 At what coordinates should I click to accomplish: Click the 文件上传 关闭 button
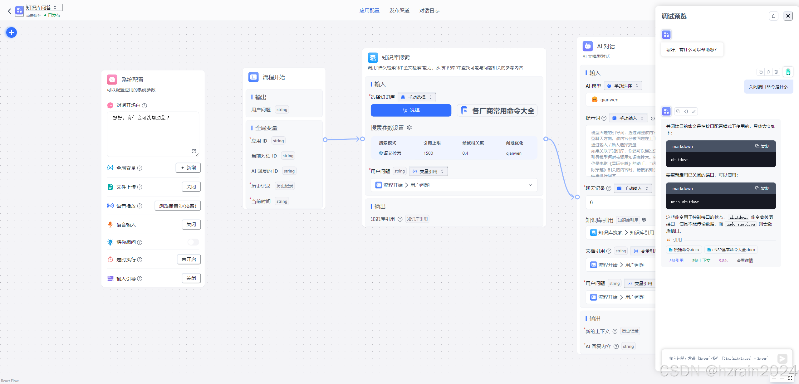click(x=191, y=187)
